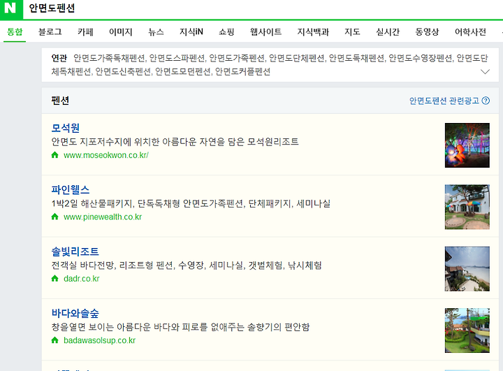Viewport: 503px width, 371px height.
Task: Click the search box containing 안면도펜션
Action: (x=263, y=8)
